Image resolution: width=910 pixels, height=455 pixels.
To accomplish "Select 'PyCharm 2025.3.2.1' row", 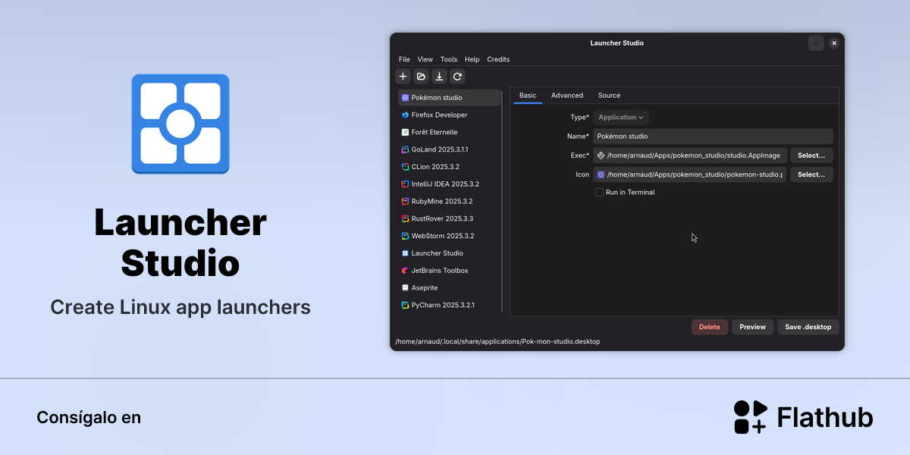I will click(x=450, y=305).
